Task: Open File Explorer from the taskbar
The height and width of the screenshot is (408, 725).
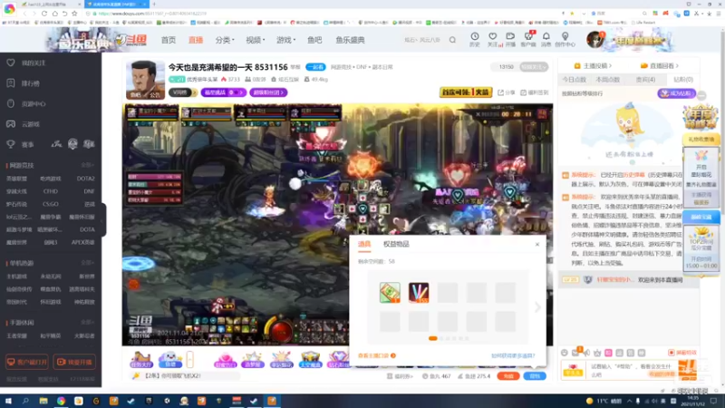Action: [x=43, y=401]
